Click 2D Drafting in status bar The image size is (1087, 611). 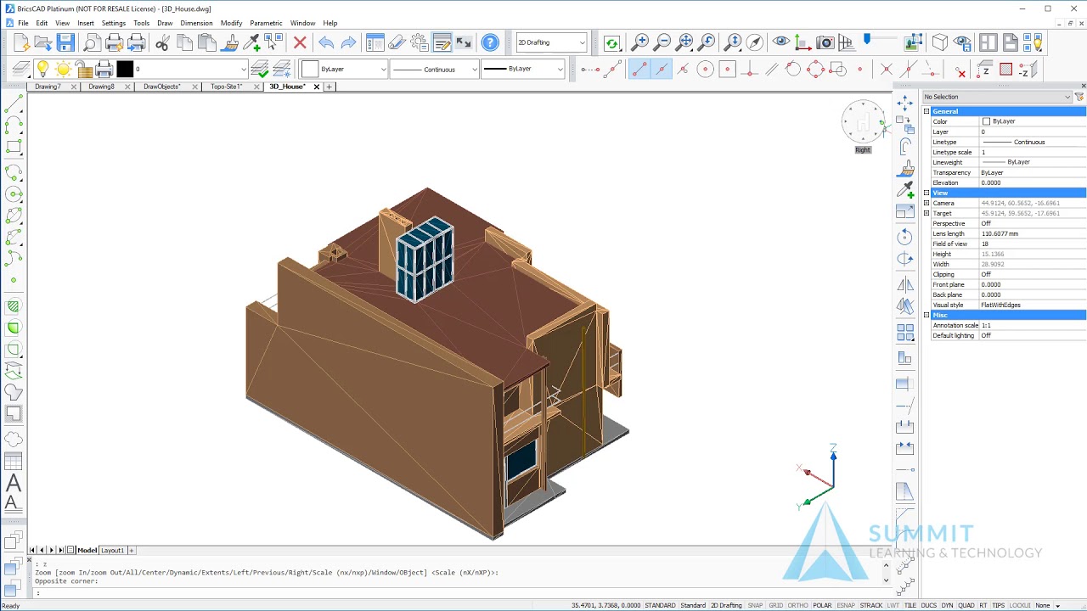click(x=726, y=605)
